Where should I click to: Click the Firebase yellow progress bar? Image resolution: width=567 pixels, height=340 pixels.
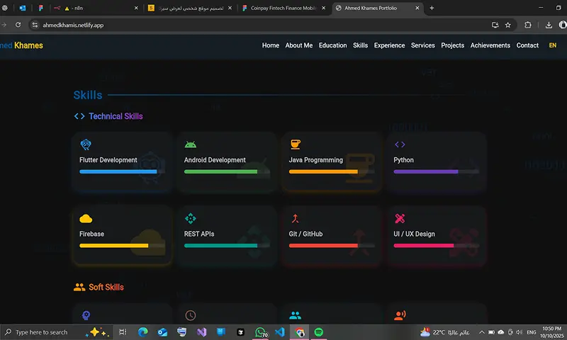122,246
